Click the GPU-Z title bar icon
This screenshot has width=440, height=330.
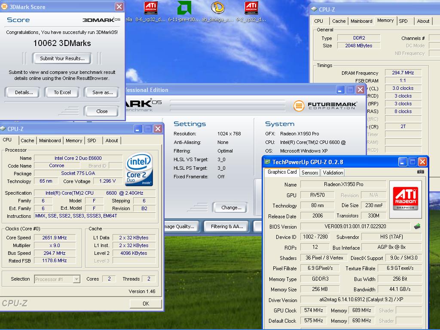(267, 162)
